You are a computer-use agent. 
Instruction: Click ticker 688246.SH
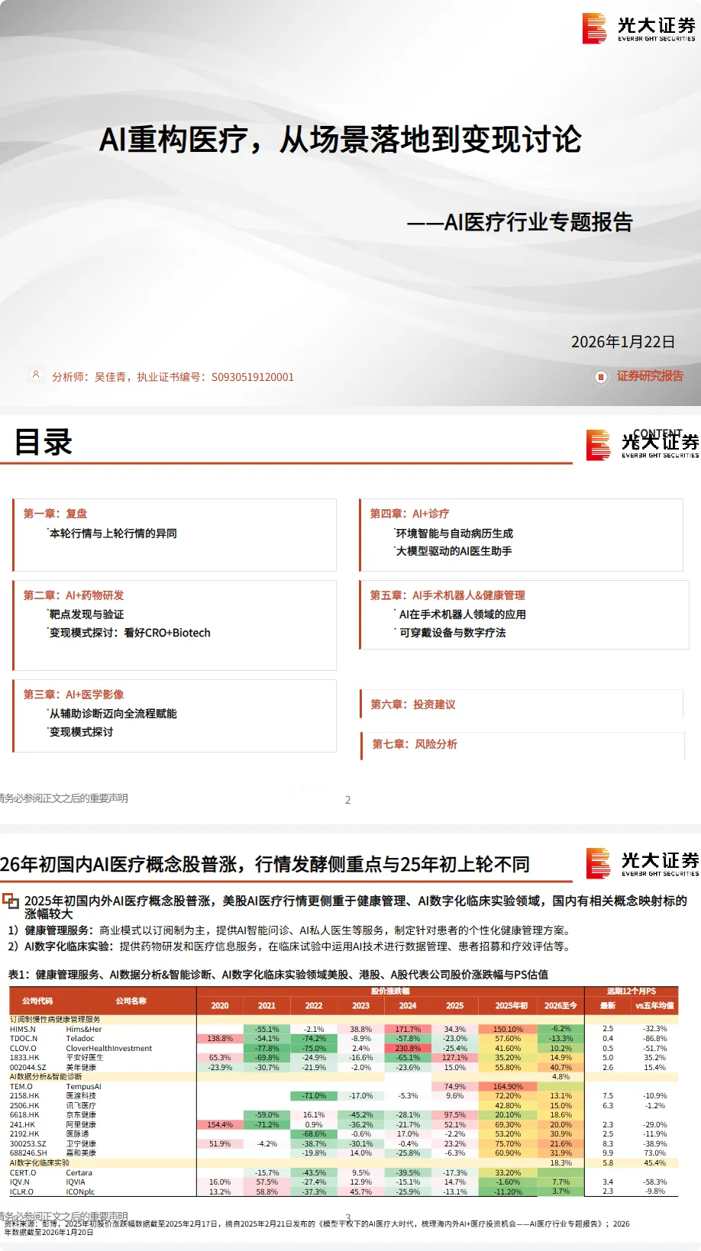28,1153
